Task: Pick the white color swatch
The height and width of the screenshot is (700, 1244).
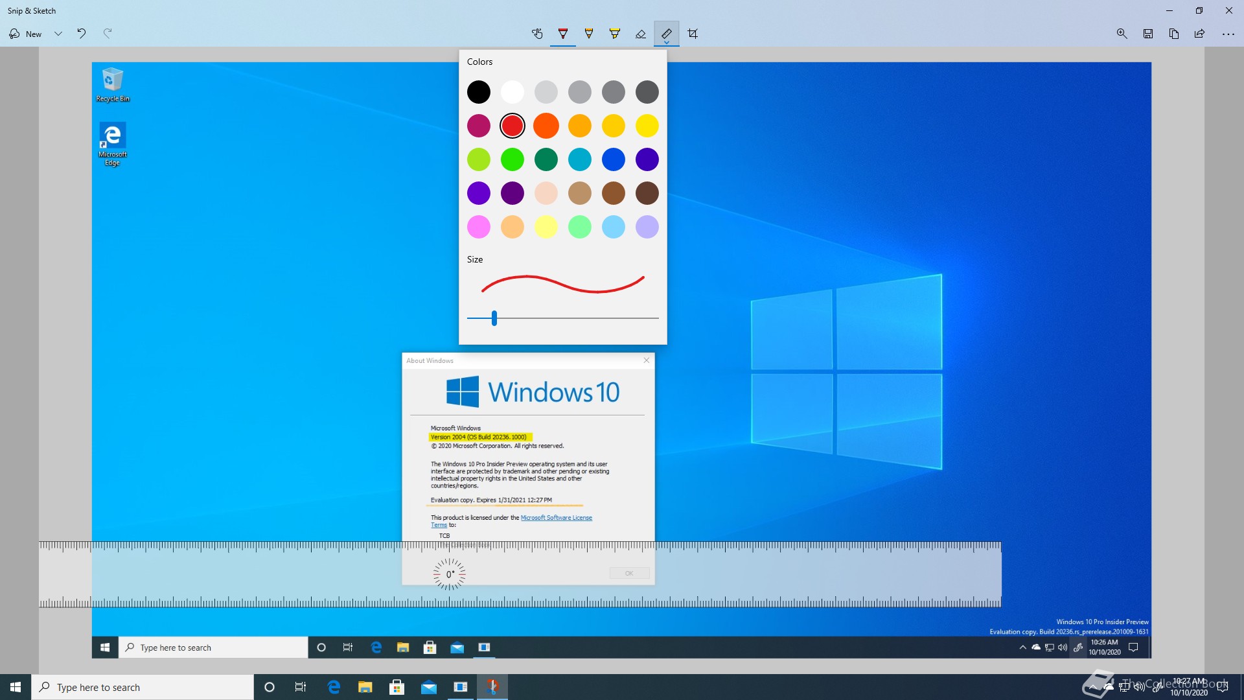Action: pos(513,92)
